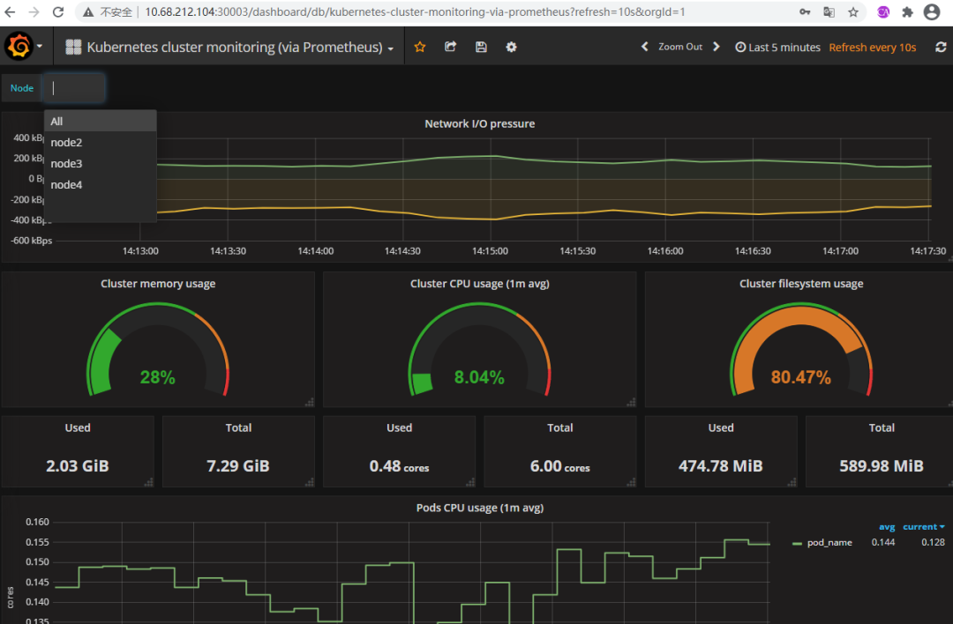Click the 7.29 GiB total value
The height and width of the screenshot is (624, 953).
point(238,465)
